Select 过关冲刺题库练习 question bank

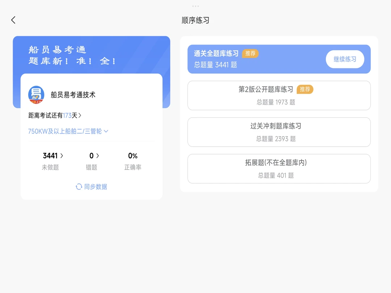pos(279,132)
